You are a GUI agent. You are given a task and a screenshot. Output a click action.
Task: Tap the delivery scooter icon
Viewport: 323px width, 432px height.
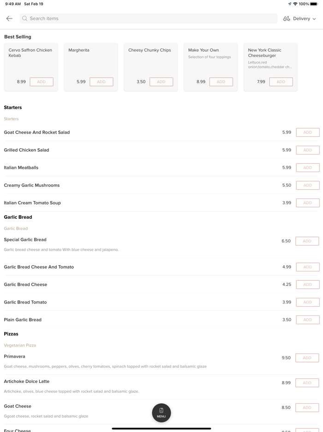point(287,19)
